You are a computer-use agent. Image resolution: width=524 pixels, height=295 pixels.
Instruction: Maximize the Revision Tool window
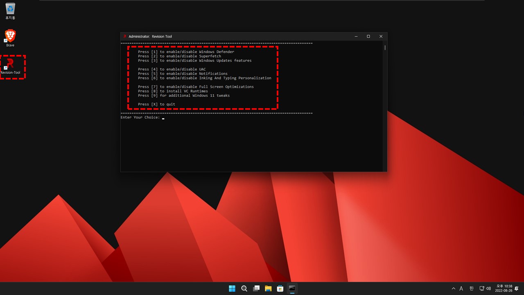(x=368, y=36)
